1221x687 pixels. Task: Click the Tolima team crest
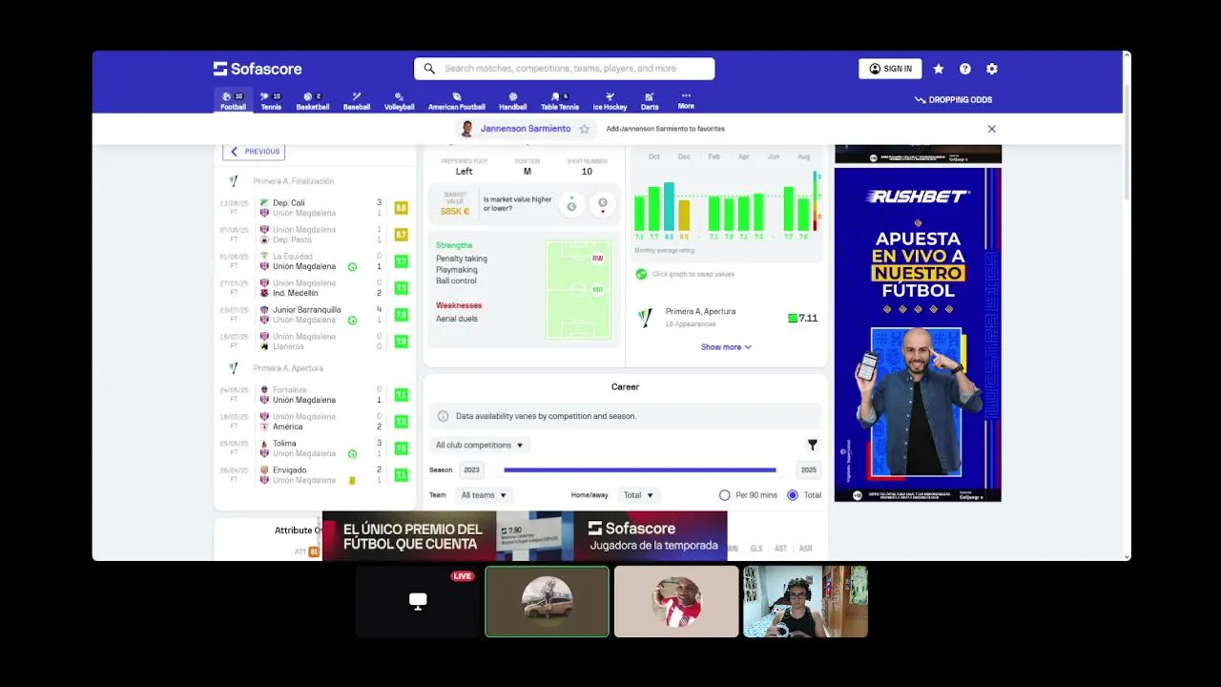click(x=264, y=444)
